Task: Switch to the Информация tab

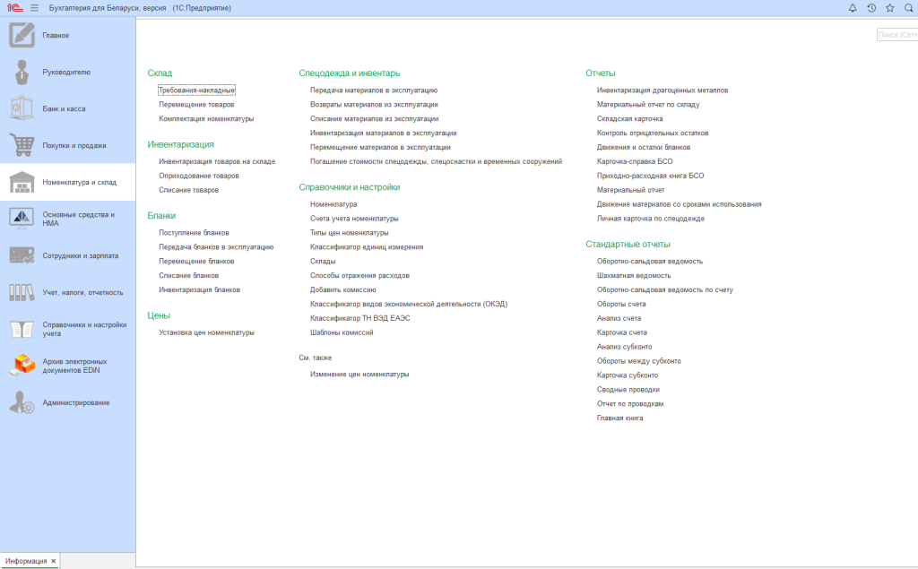Action: click(26, 561)
